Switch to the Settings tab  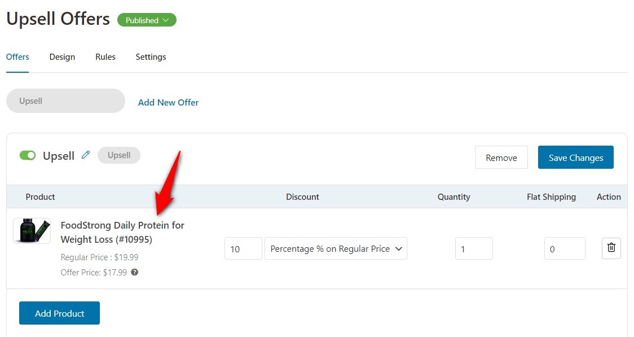pyautogui.click(x=150, y=56)
